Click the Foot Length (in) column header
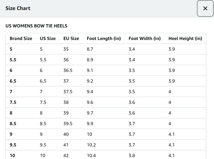The image size is (214, 159). (x=104, y=38)
